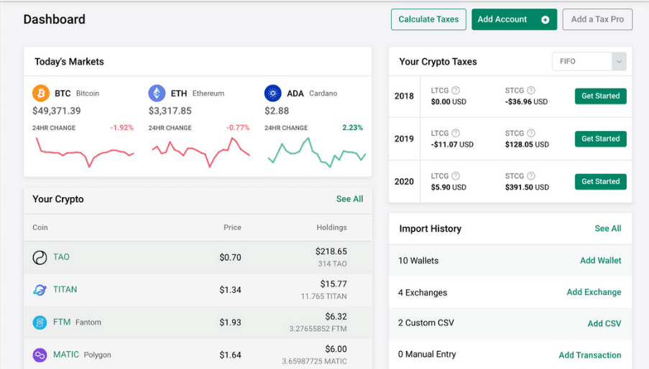
Task: Click Get Started for tax year 2020
Action: click(x=600, y=182)
